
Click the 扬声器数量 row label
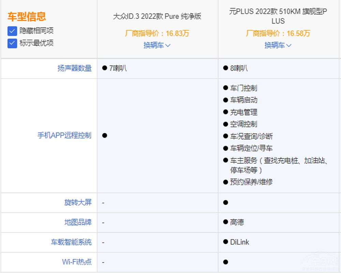(74, 68)
